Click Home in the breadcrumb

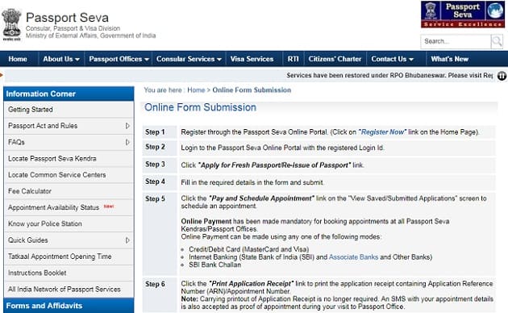(196, 90)
